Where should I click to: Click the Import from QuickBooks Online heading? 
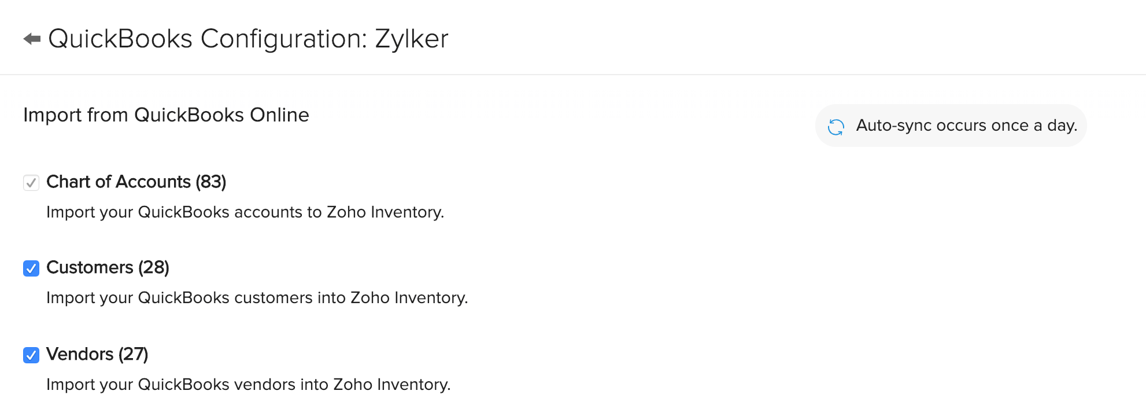click(166, 115)
